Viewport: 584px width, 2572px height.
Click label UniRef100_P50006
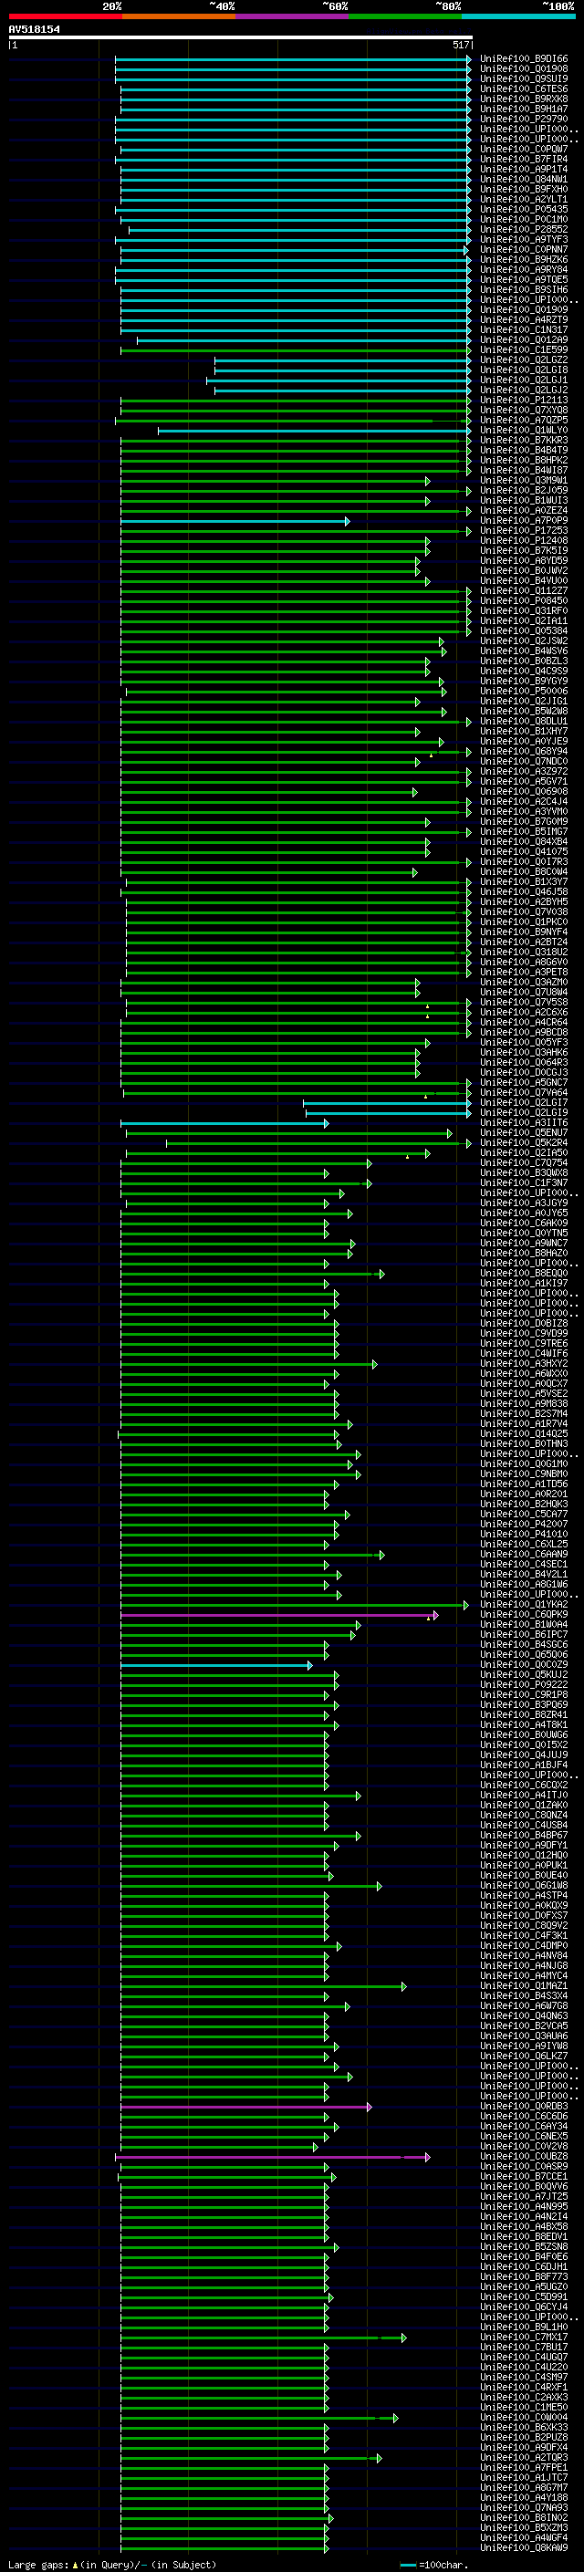pyautogui.click(x=524, y=692)
